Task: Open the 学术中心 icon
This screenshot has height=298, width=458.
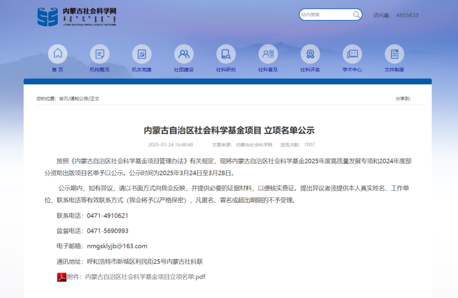Action: [352, 54]
